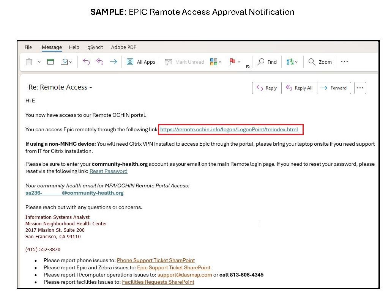
Task: Open All Apps from the toolbar
Action: [x=141, y=62]
